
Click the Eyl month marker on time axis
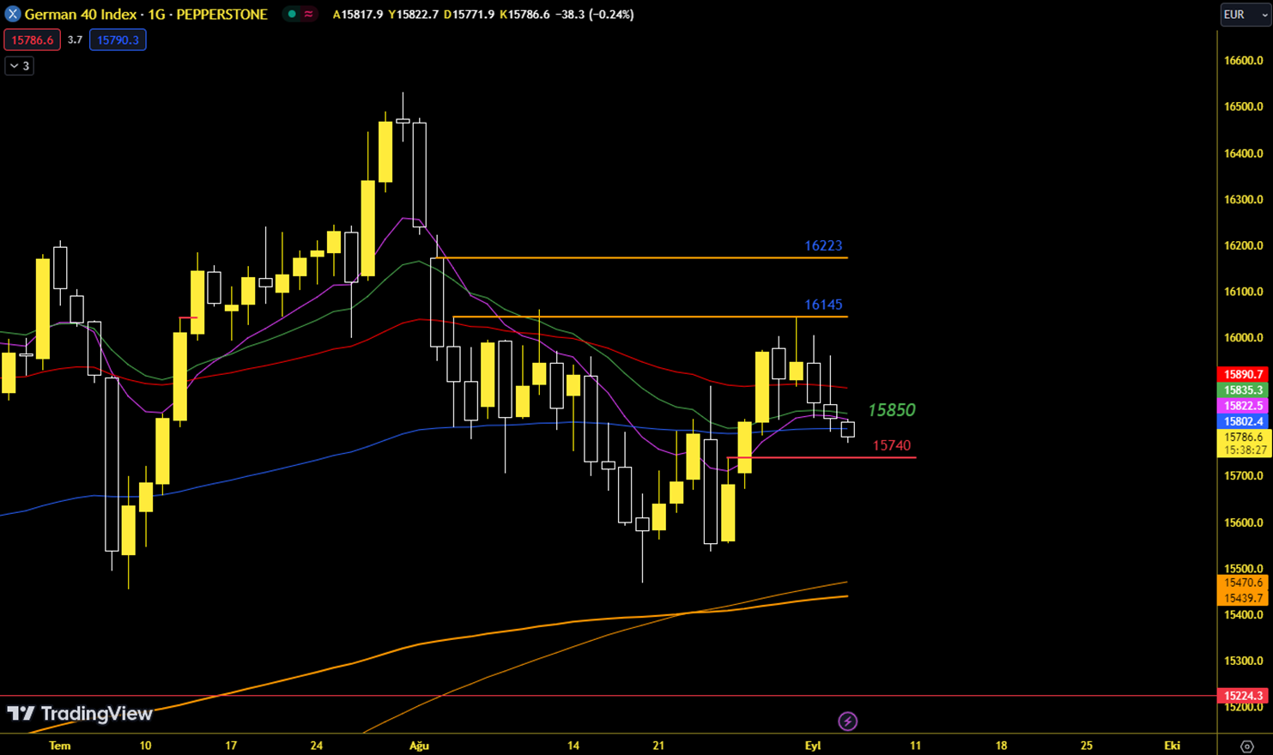[x=812, y=746]
